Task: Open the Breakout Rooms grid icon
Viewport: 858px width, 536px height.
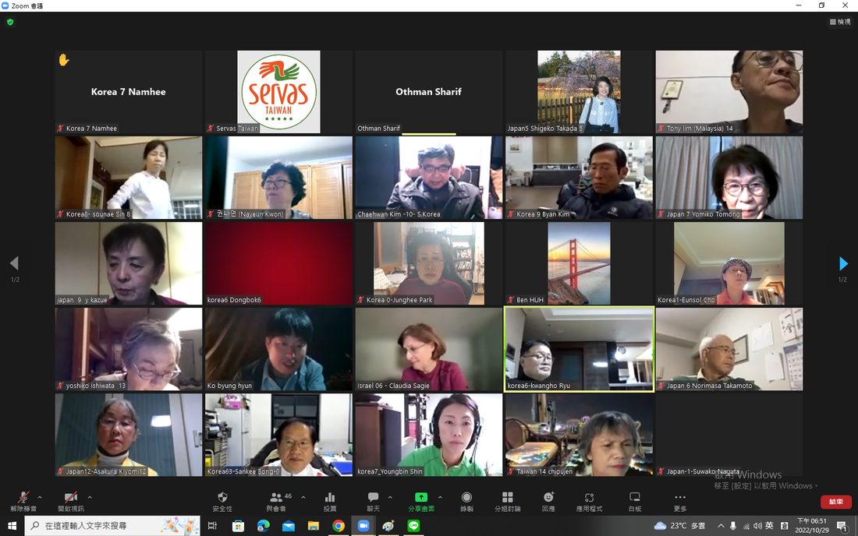Action: 508,497
